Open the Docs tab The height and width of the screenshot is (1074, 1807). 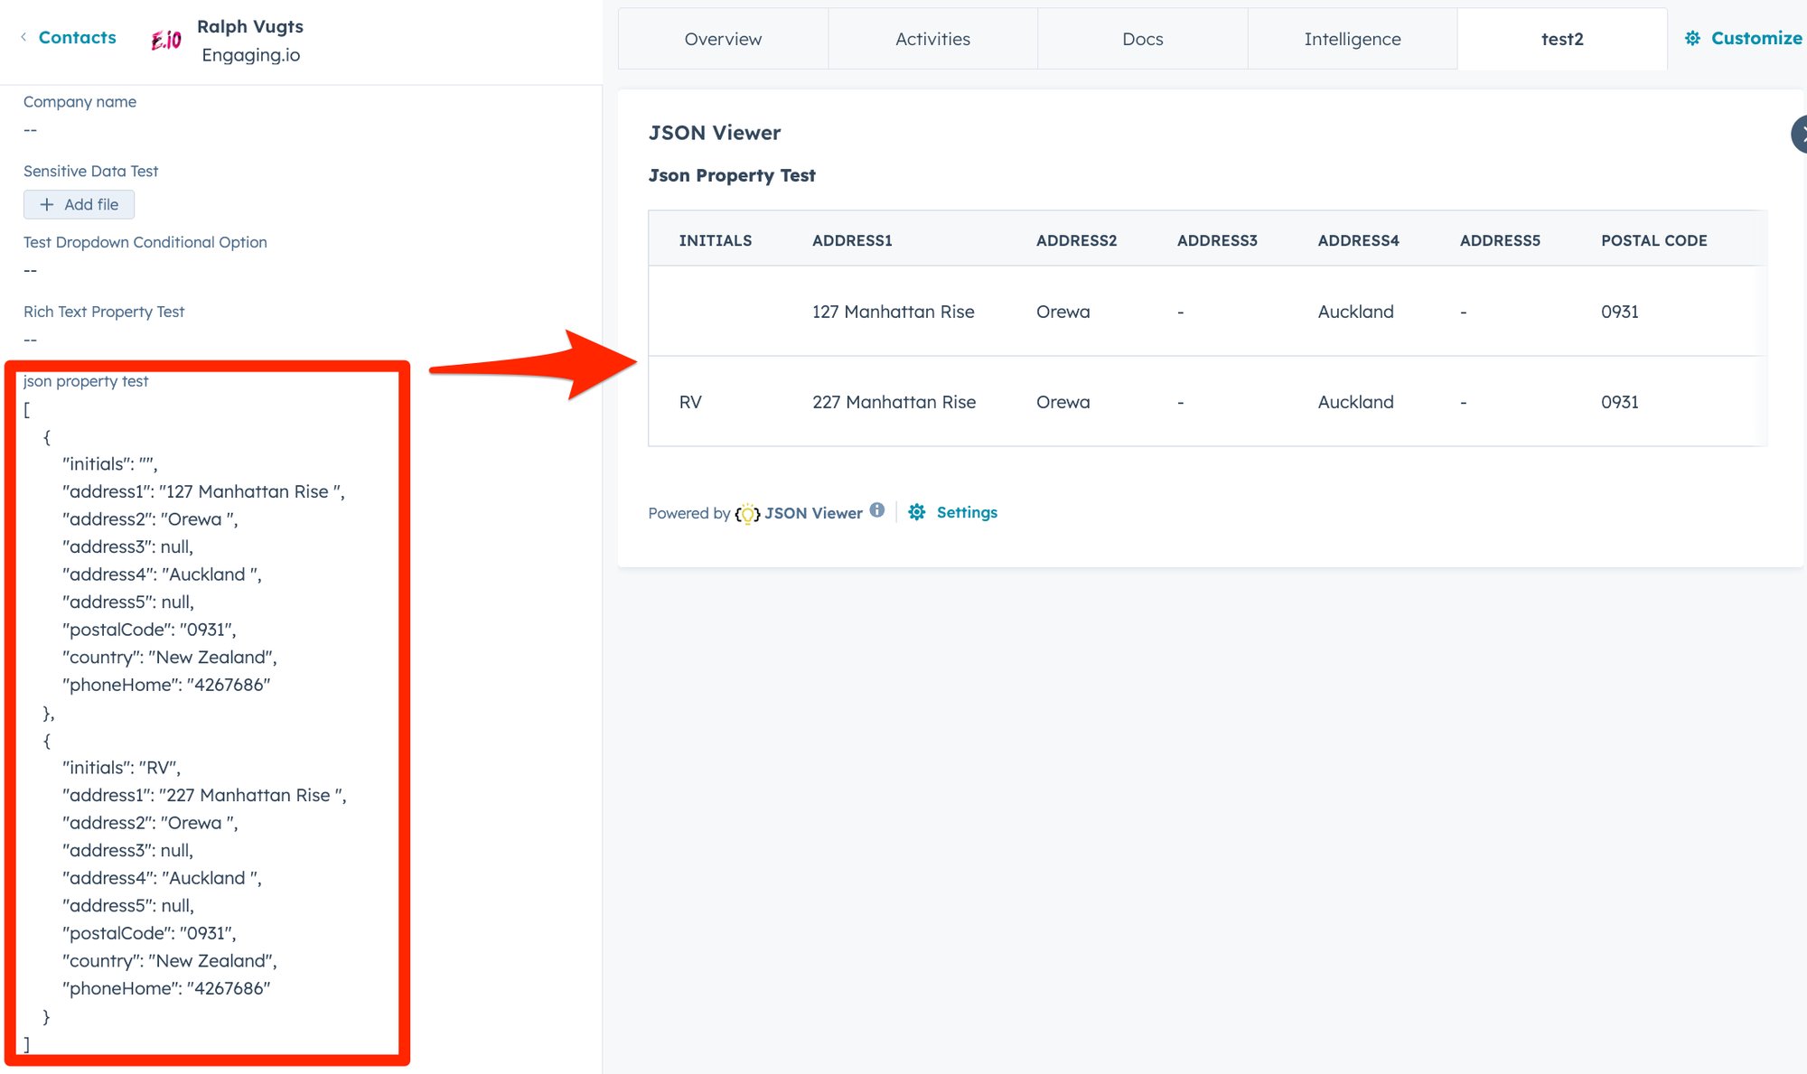point(1142,39)
